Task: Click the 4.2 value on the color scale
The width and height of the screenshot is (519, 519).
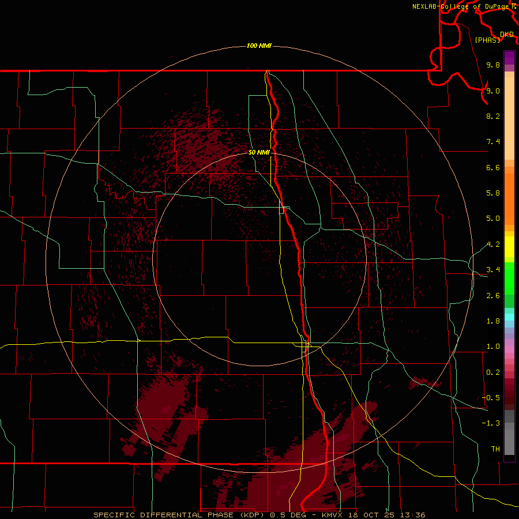Action: click(493, 245)
